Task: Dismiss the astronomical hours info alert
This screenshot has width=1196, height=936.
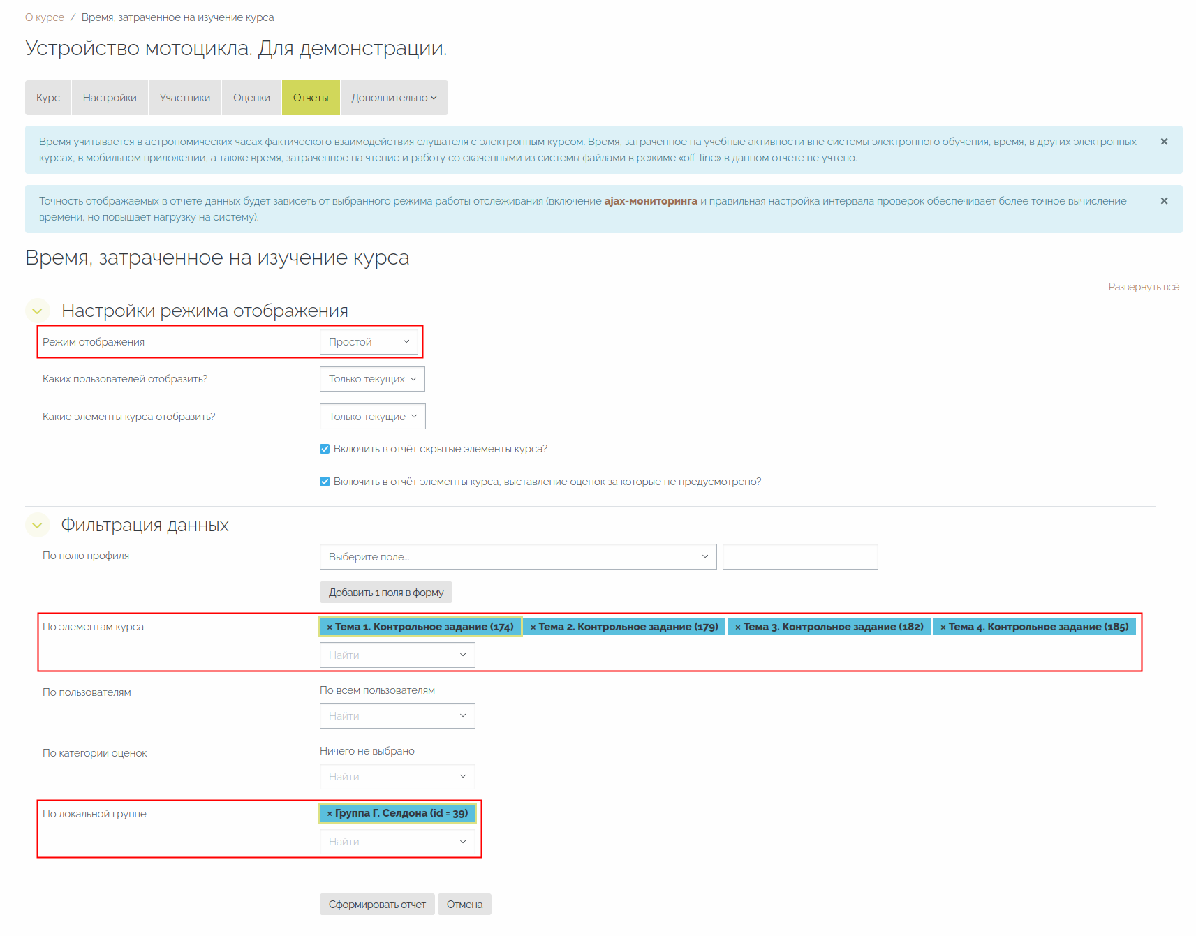Action: [x=1164, y=142]
